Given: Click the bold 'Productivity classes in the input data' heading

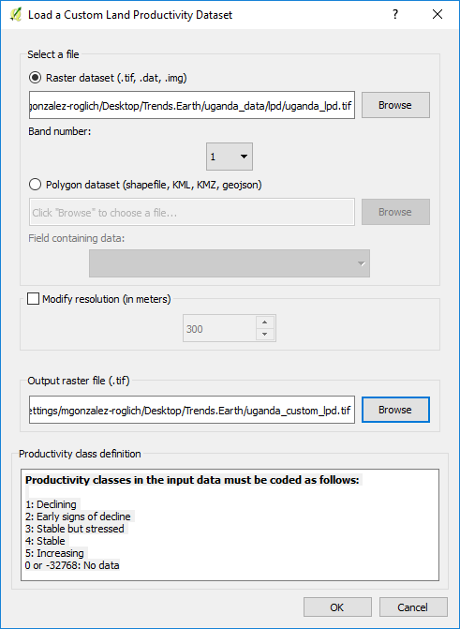Looking at the screenshot, I should 192,480.
